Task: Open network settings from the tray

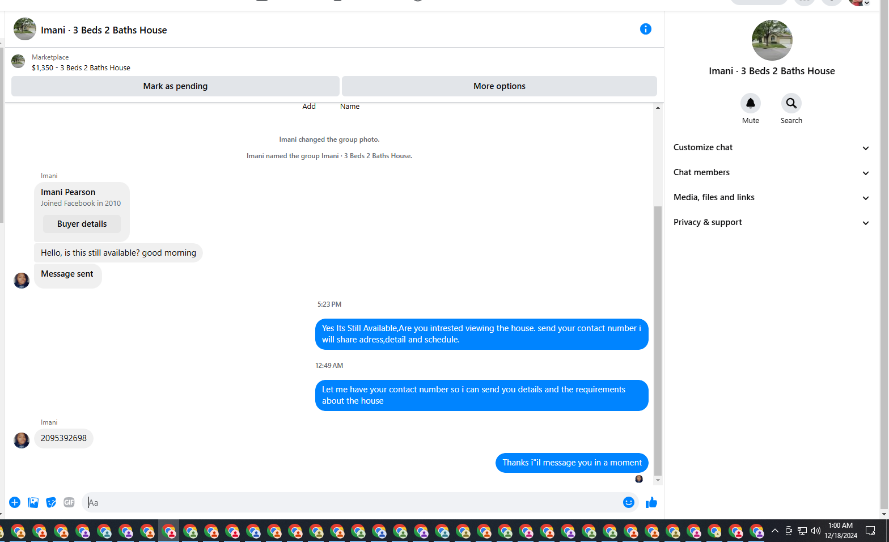Action: (x=802, y=531)
